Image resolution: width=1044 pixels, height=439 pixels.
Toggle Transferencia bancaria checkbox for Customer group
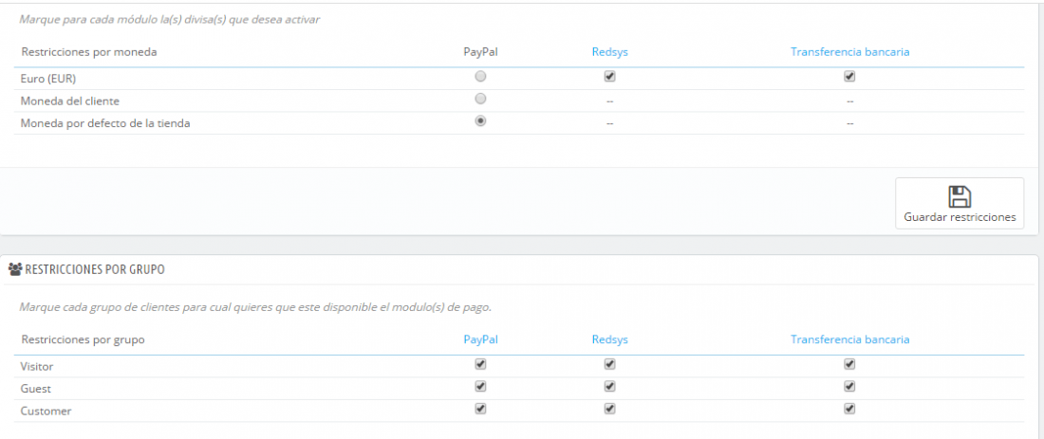tap(848, 409)
